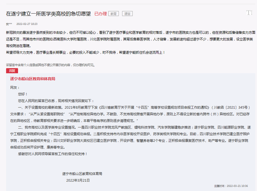The width and height of the screenshot is (257, 191).
Task: Click the privacy notice below the message
Action: click(x=50, y=64)
